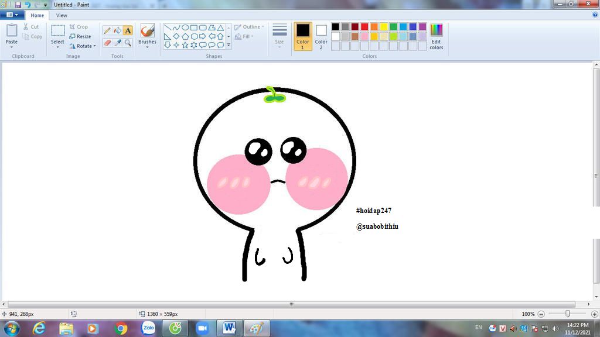Open the shape Outline dropdown
This screenshot has width=600, height=337.
click(x=250, y=27)
